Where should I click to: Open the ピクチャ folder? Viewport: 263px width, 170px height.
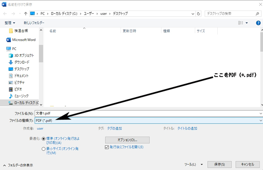coord(17,83)
